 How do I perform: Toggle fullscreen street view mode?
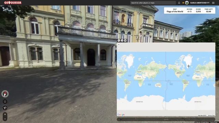[5, 102]
